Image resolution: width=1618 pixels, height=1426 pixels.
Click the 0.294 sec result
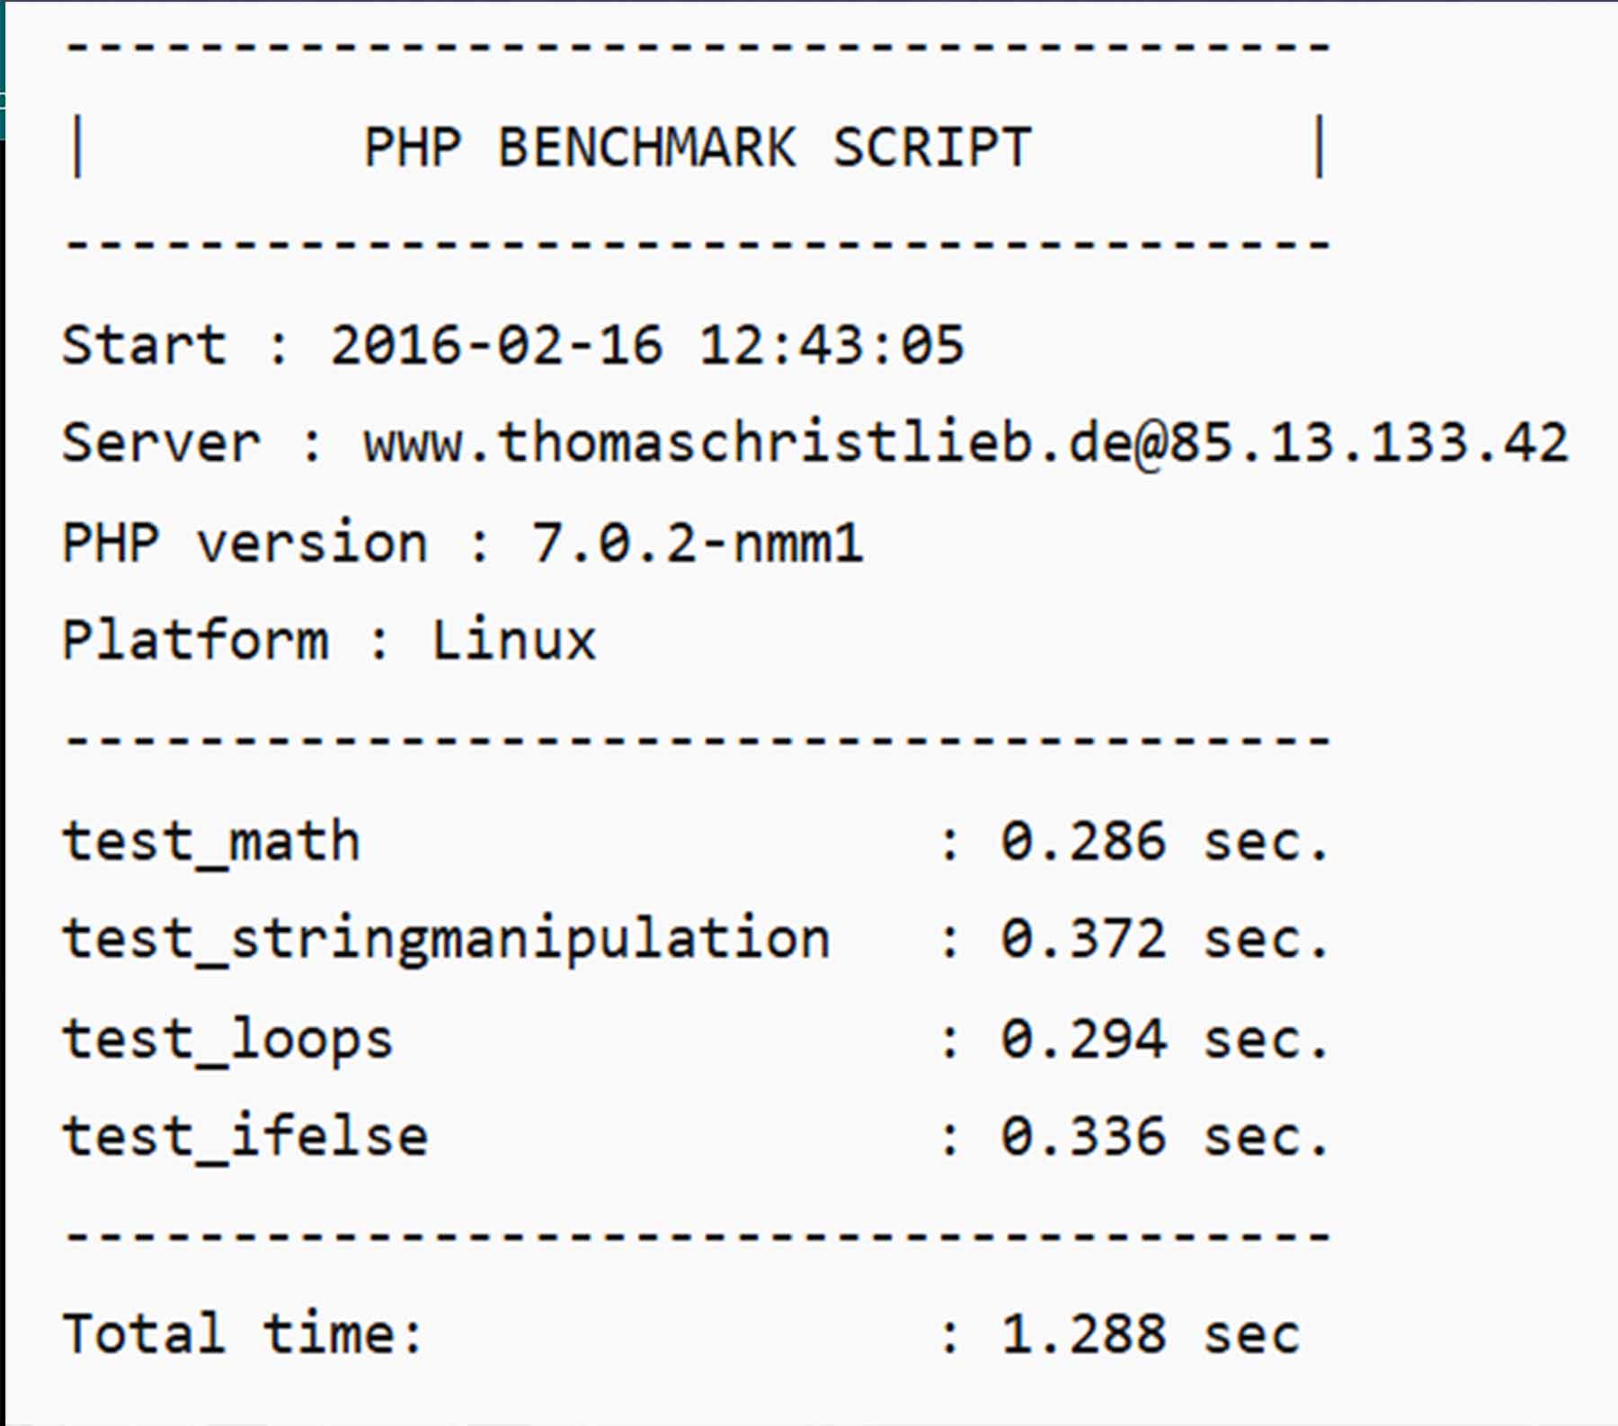point(1164,1040)
